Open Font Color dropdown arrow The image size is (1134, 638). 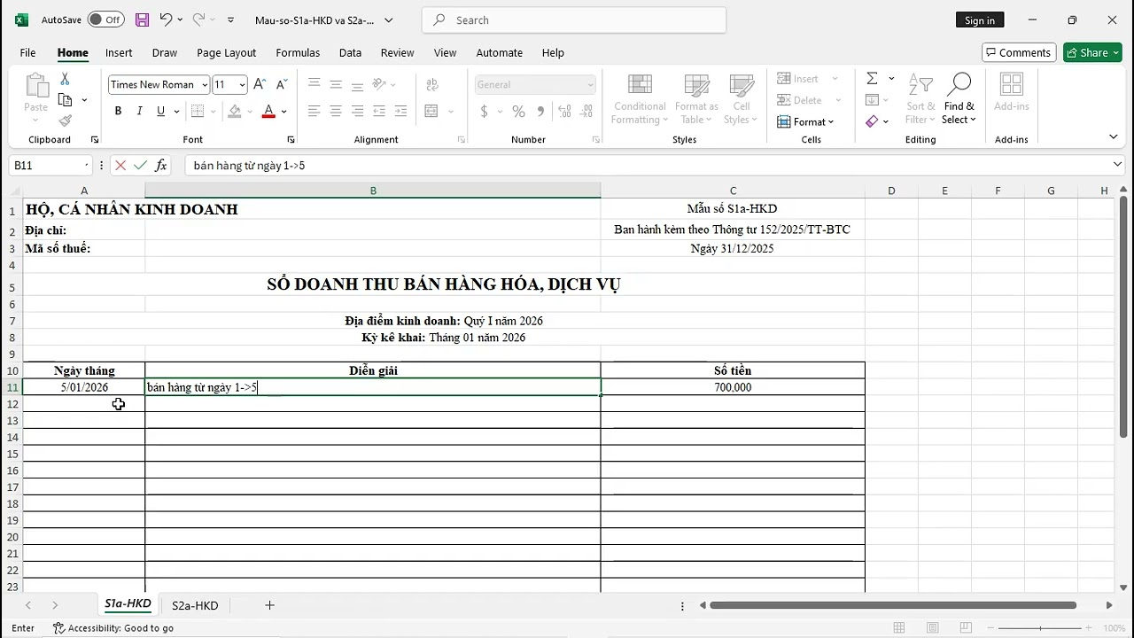click(284, 112)
